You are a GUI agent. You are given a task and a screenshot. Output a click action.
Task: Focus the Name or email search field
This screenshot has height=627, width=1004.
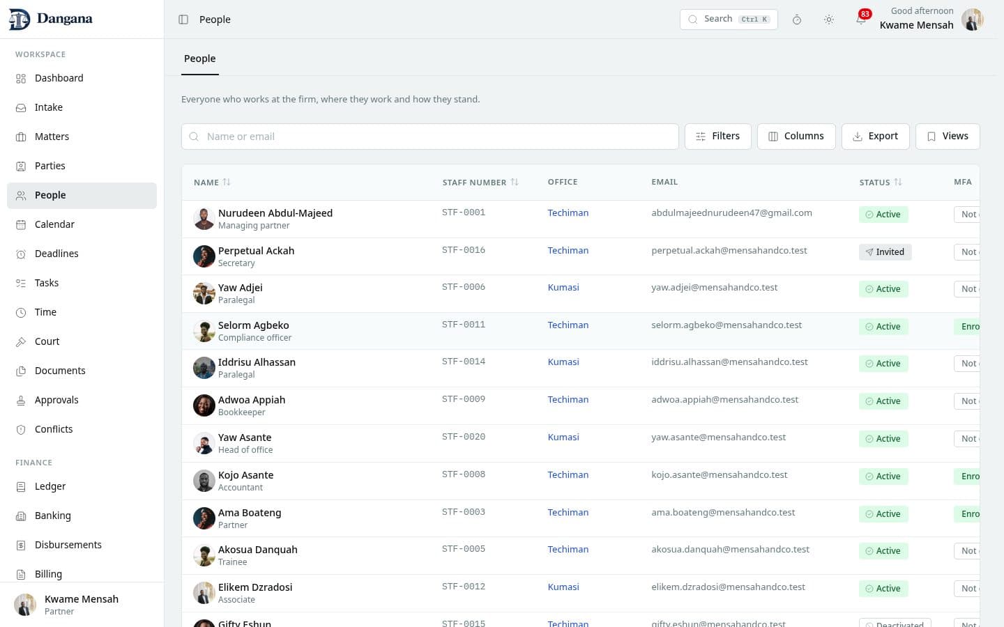tap(429, 137)
